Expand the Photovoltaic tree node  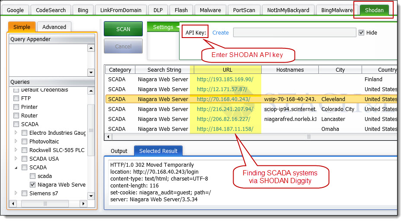click(16, 141)
